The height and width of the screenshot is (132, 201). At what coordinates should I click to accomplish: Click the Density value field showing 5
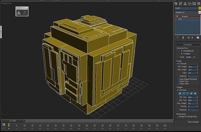(192, 106)
